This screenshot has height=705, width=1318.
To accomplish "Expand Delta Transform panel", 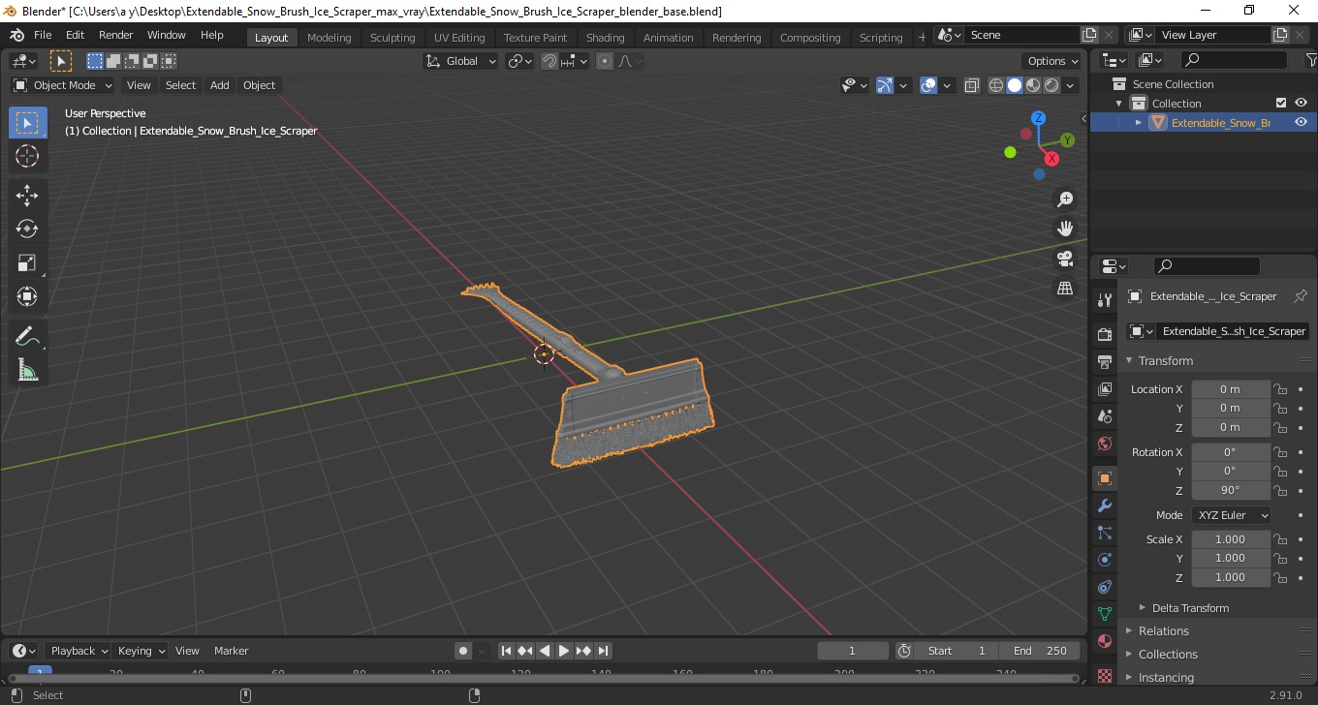I will [x=1190, y=608].
